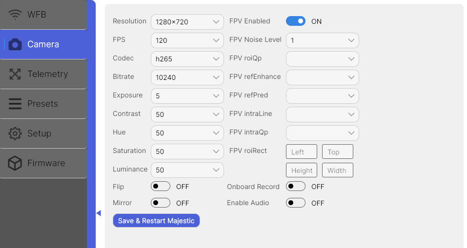Open the Firmware tab

(x=43, y=163)
